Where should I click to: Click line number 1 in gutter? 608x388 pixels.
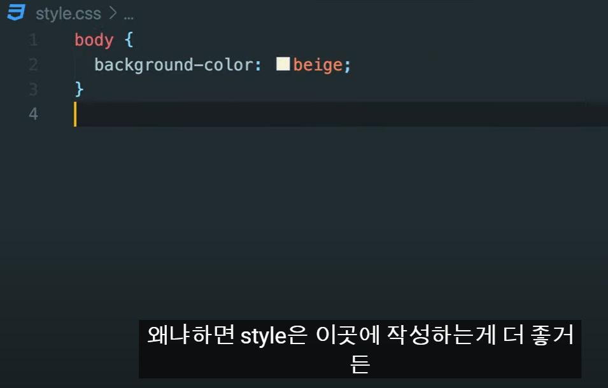pyautogui.click(x=33, y=40)
